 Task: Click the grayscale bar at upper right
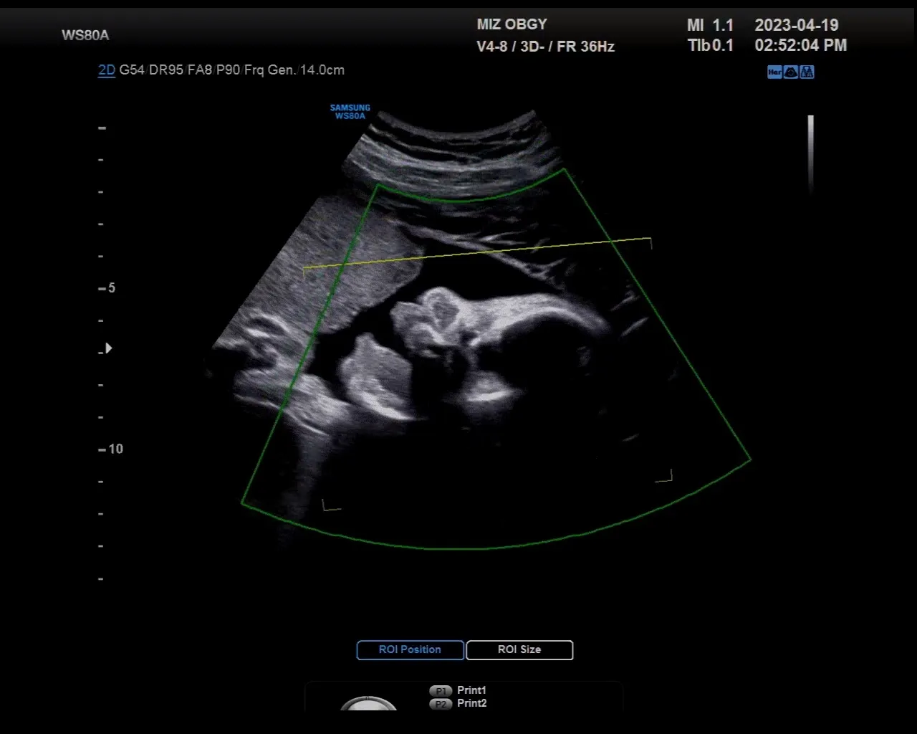coord(811,154)
